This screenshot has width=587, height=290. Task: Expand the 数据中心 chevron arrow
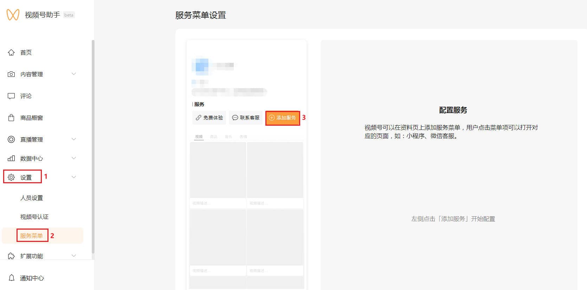pyautogui.click(x=74, y=158)
